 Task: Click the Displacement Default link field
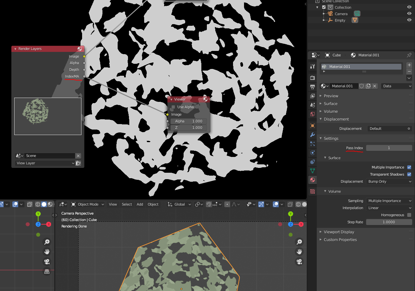point(390,129)
